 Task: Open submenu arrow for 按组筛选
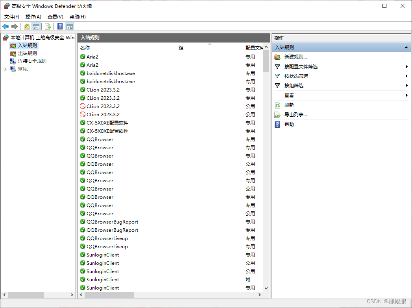(x=406, y=86)
